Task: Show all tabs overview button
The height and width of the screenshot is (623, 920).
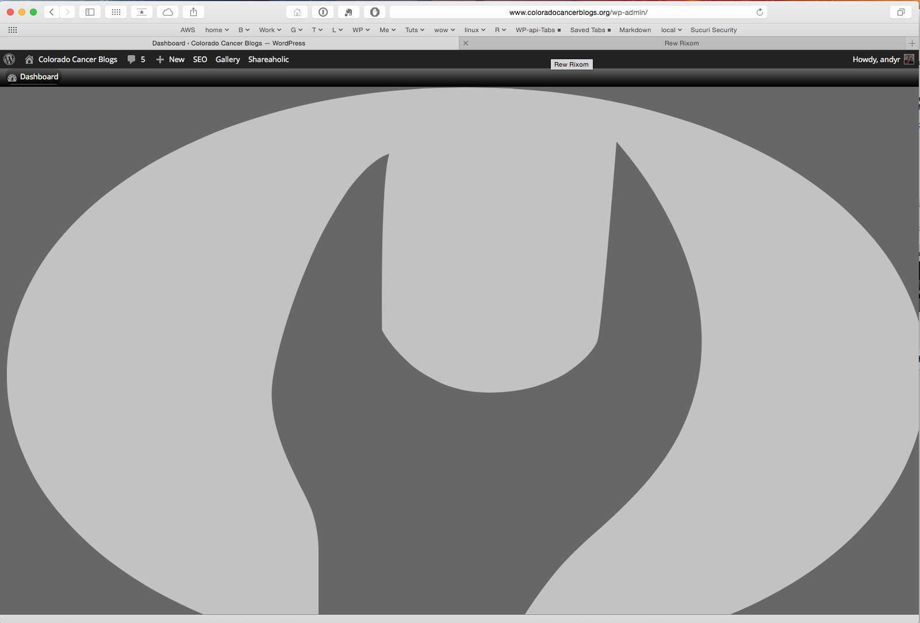Action: click(900, 12)
